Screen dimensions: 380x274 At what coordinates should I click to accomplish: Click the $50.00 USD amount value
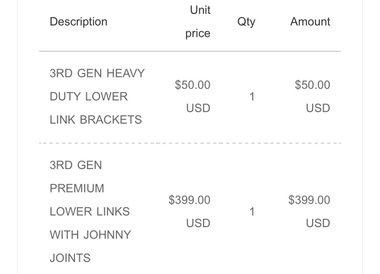(x=313, y=97)
